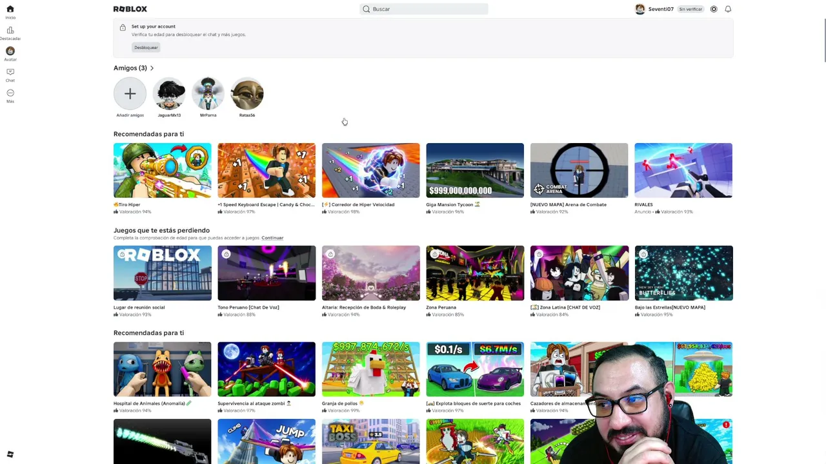Viewport: 826px width, 464px height.
Task: Click the 'Giga Mansion Tycoon' title text
Action: [453, 205]
